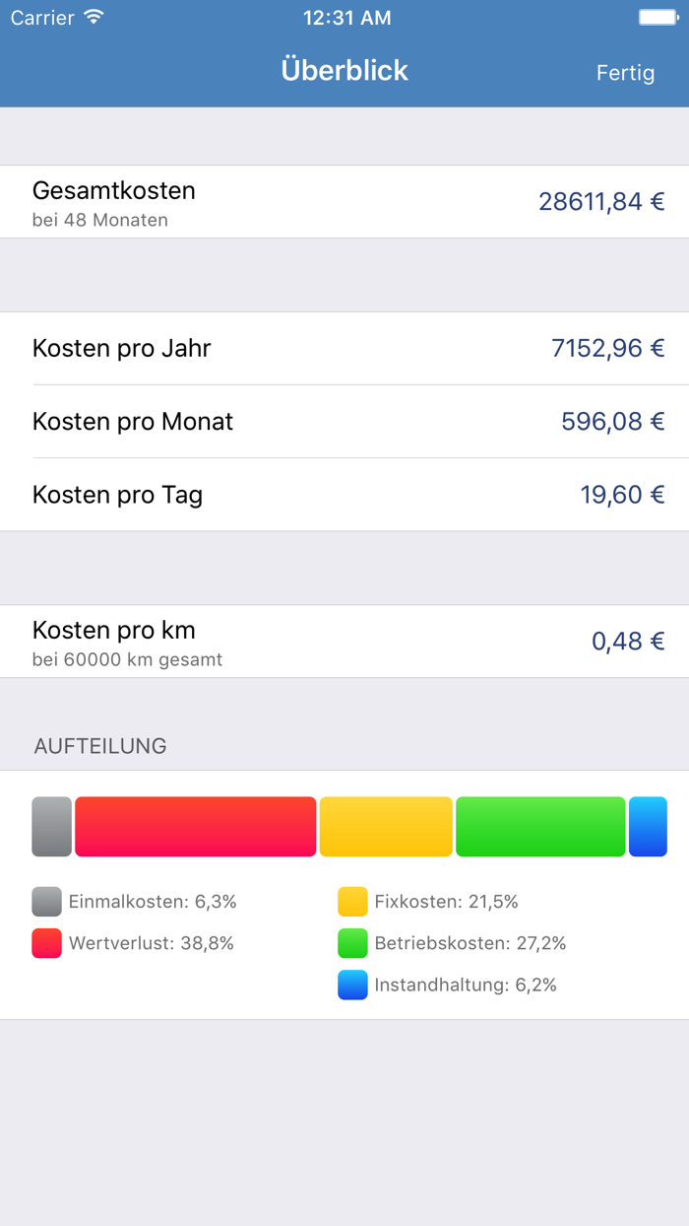Tap the green Betriebskosten bar segment
Screen dimensions: 689x1226
pyautogui.click(x=540, y=826)
